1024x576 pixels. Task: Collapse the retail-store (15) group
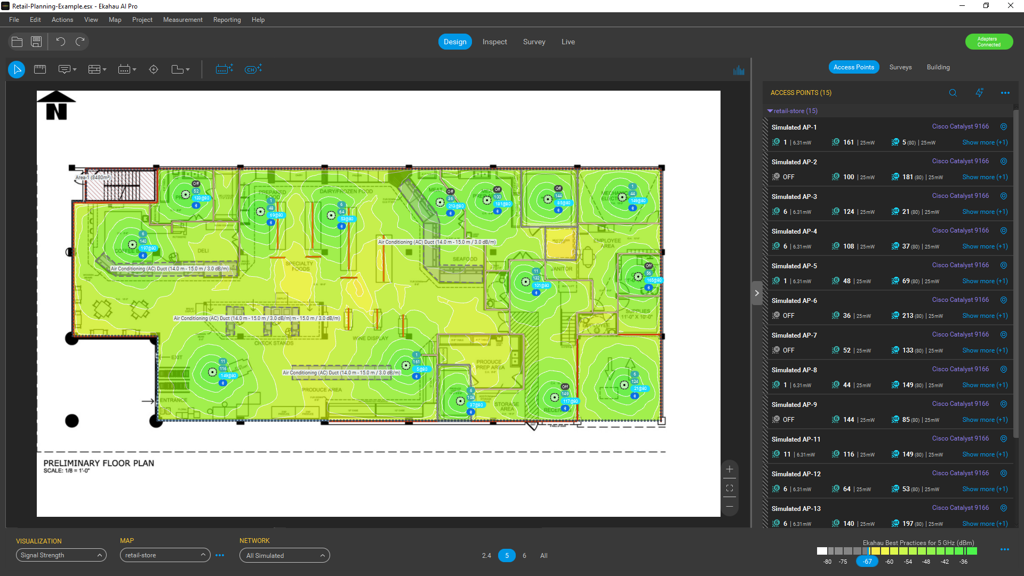770,111
